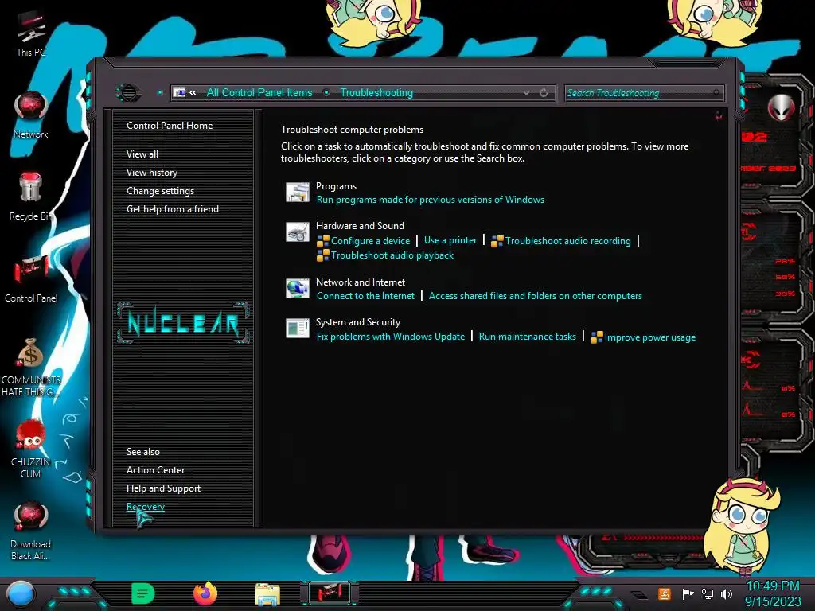Viewport: 815px width, 611px height.
Task: Click the Network and Internet globe icon
Action: 298,288
